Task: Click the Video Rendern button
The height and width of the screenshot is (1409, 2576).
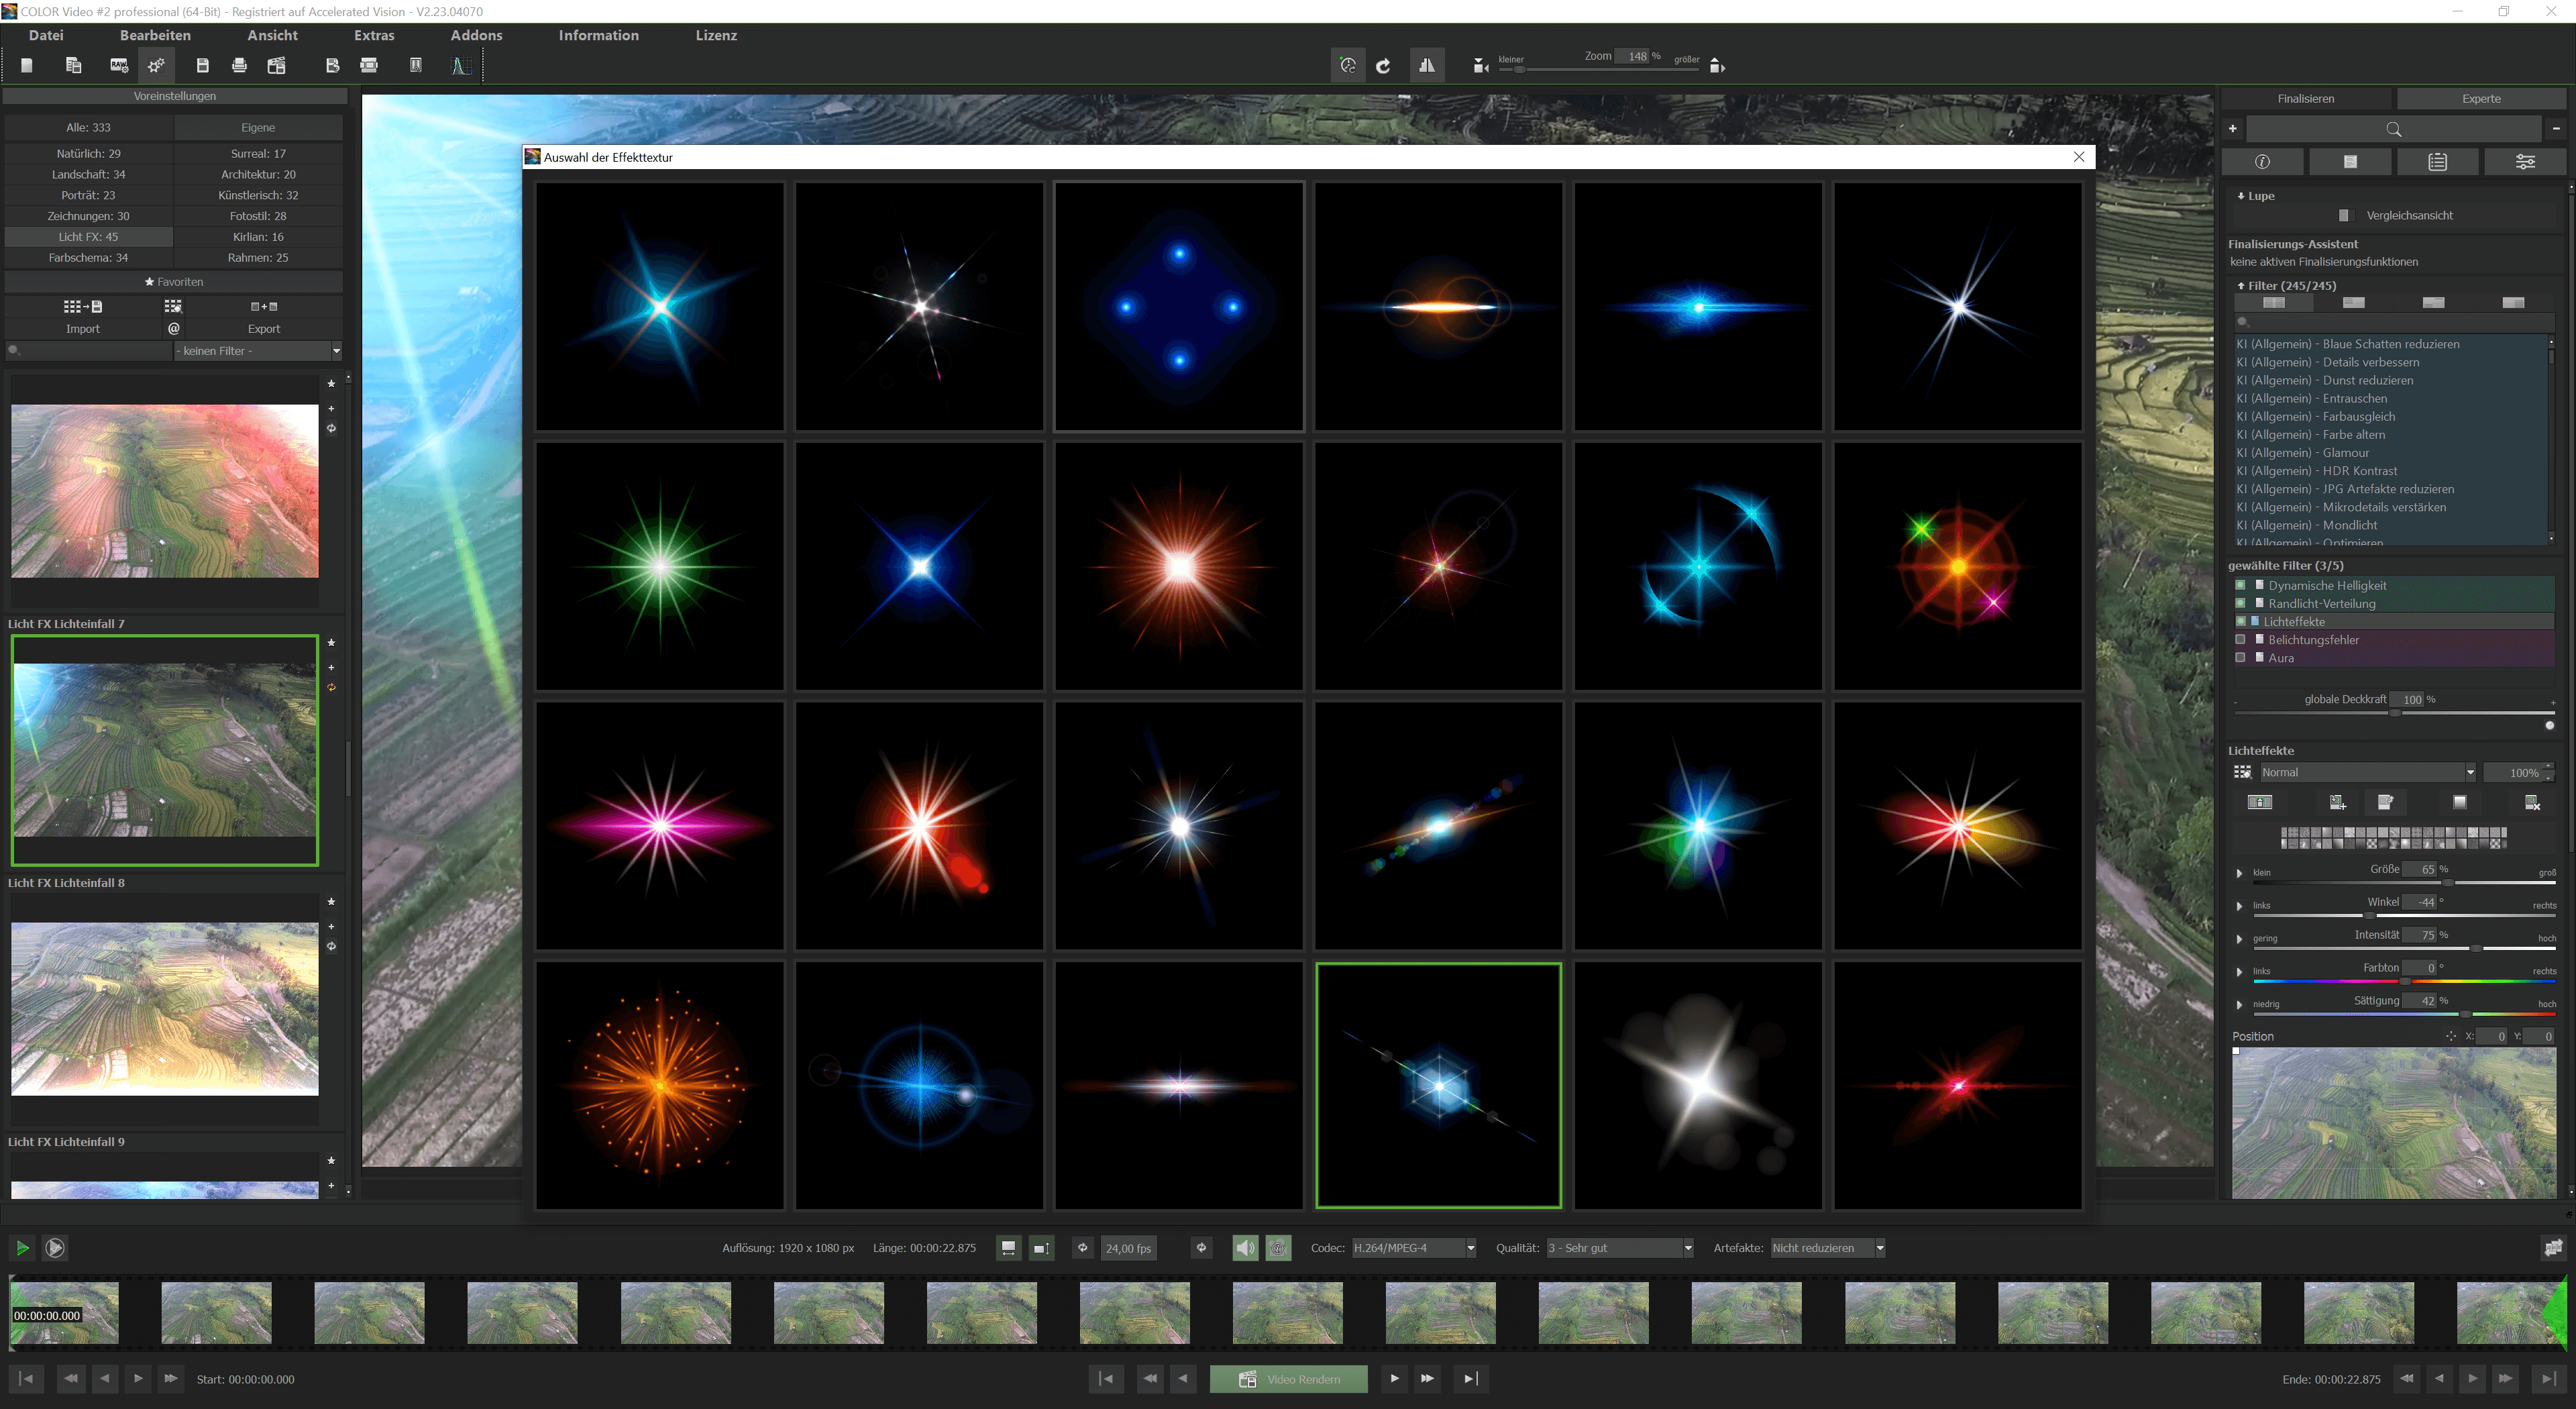Action: (x=1288, y=1378)
